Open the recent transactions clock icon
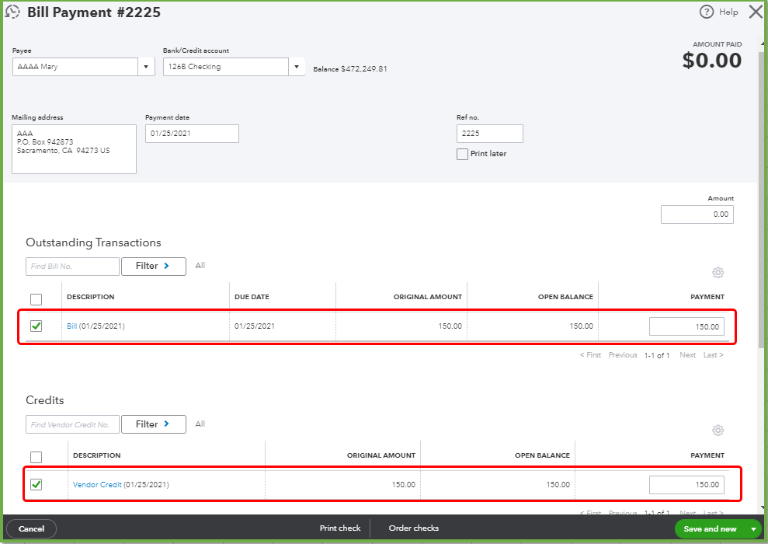The width and height of the screenshot is (768, 544). coord(12,12)
